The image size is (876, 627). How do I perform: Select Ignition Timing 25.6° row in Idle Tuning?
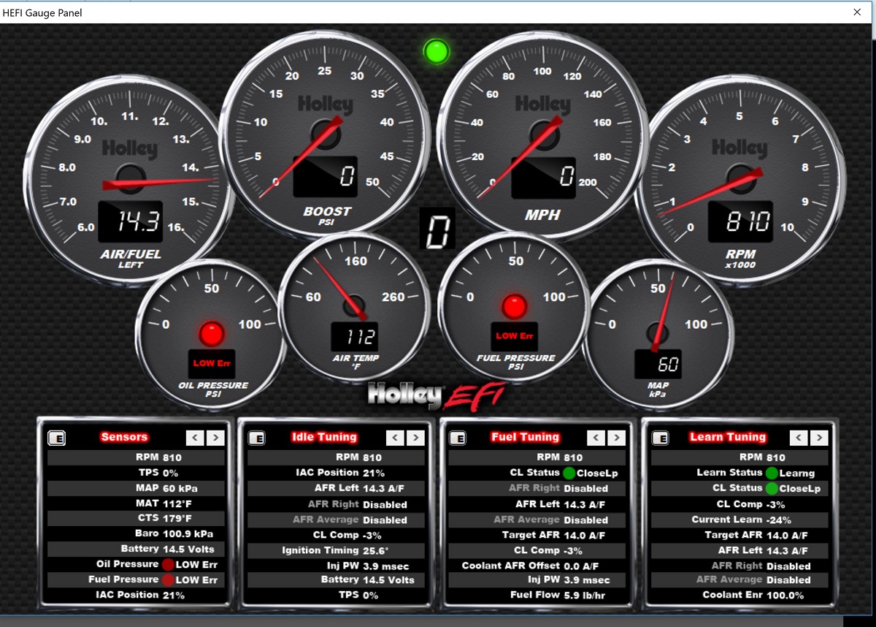click(337, 550)
